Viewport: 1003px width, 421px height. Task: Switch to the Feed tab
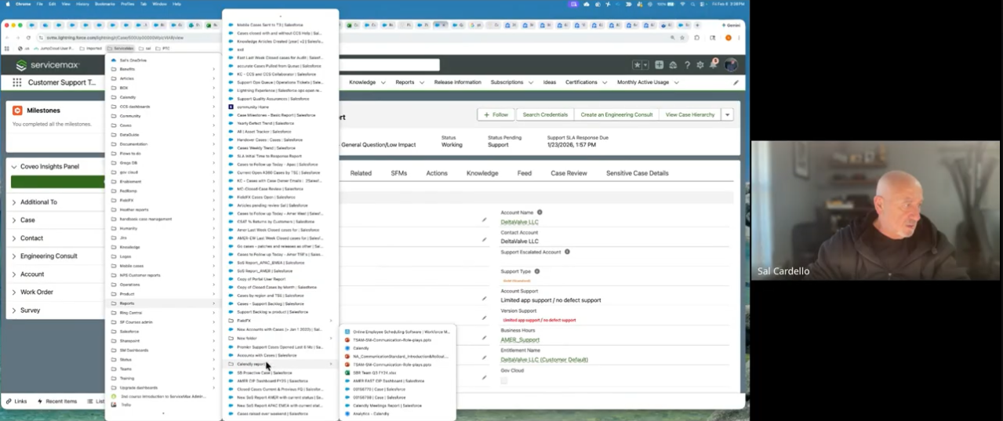point(525,173)
